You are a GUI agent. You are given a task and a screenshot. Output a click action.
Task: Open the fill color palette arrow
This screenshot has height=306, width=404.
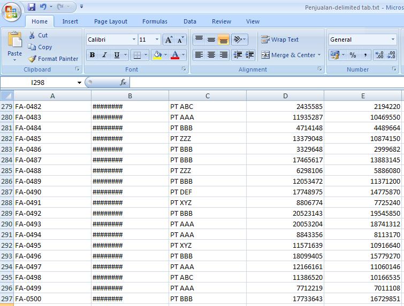[165, 55]
